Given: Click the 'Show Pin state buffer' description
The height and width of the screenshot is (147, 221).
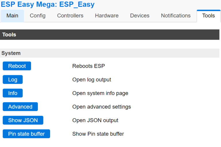Looking at the screenshot, I should (x=98, y=134).
